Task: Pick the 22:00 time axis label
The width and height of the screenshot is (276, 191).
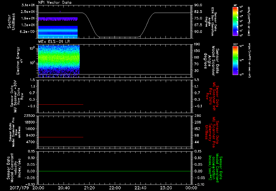Action: tap(115, 188)
